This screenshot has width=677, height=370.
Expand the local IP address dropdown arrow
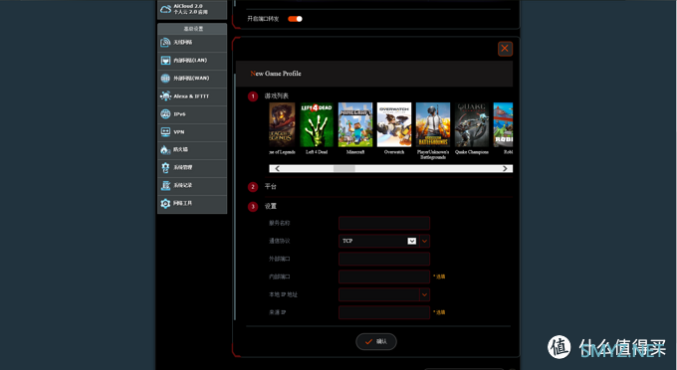(424, 294)
